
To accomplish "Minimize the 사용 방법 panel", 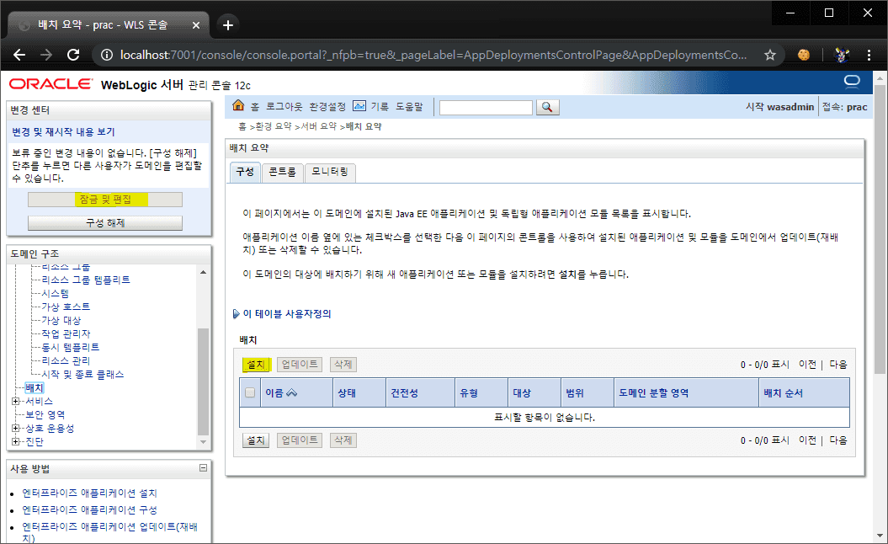I will click(204, 468).
